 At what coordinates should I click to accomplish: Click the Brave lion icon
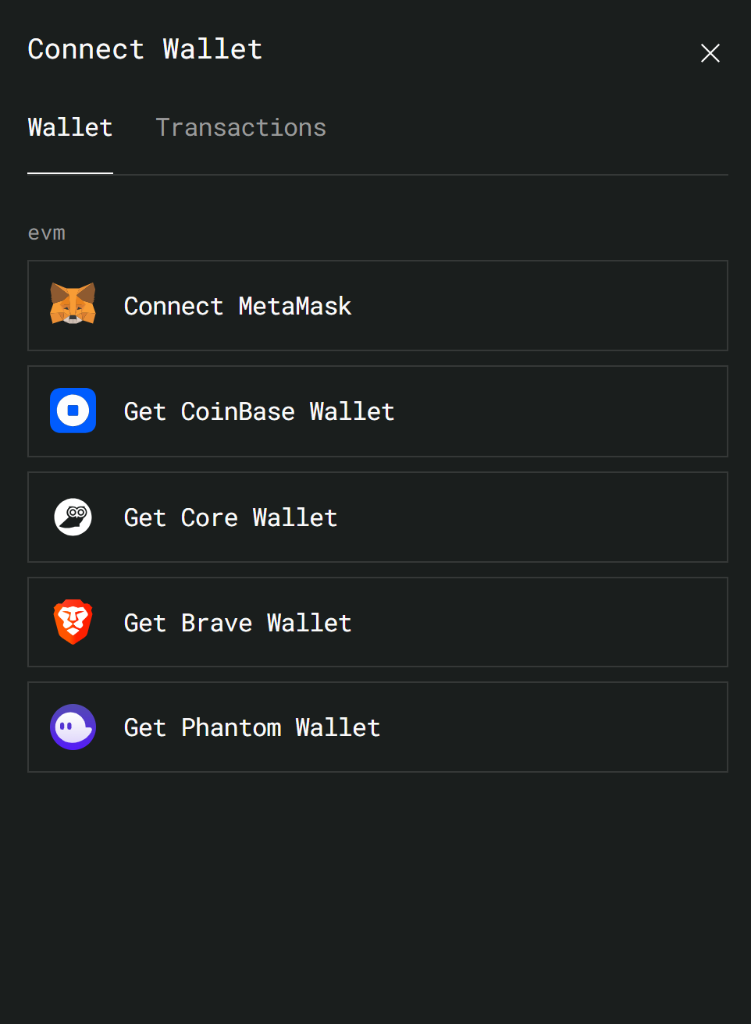(x=73, y=622)
